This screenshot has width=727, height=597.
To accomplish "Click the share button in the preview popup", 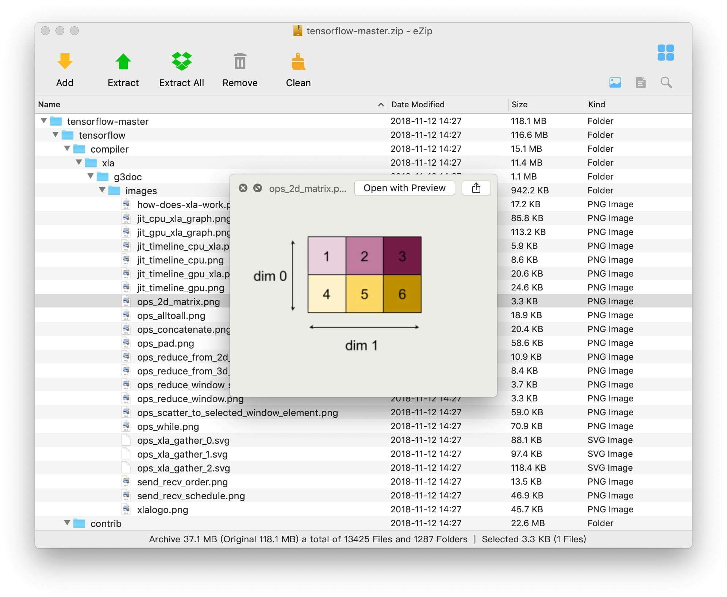I will 476,188.
